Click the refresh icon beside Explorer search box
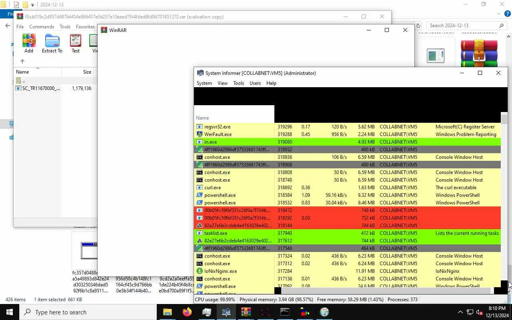This screenshot has width=512, height=320. coord(418,26)
